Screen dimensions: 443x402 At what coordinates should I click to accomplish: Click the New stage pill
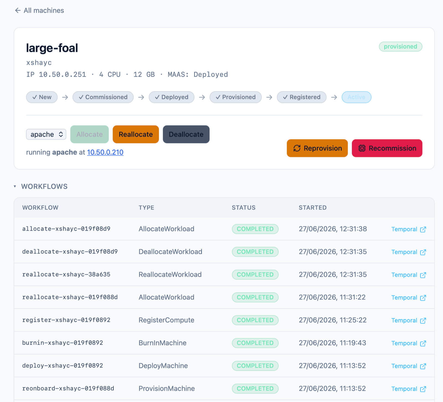(x=42, y=97)
